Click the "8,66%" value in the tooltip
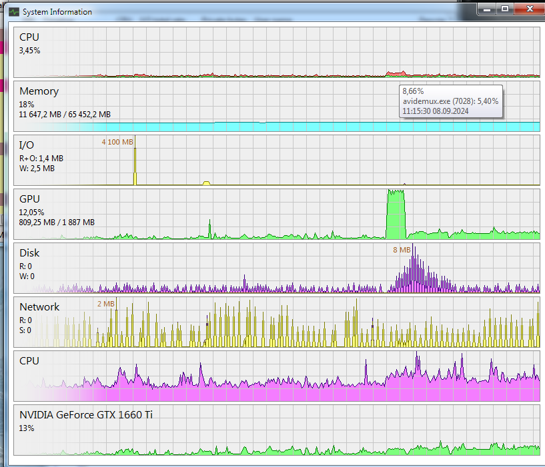The image size is (545, 467). coord(414,91)
